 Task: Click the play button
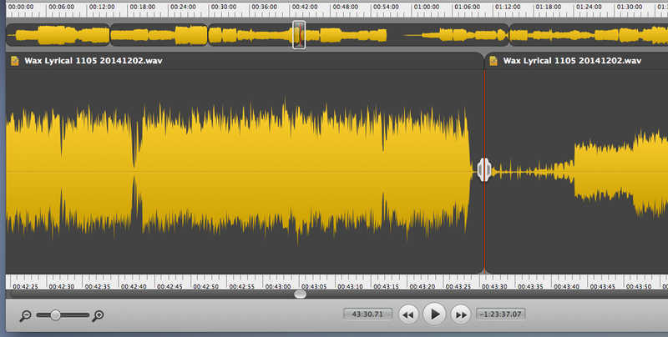click(x=433, y=314)
